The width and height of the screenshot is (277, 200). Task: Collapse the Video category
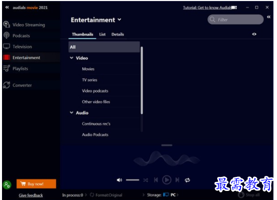pos(71,58)
